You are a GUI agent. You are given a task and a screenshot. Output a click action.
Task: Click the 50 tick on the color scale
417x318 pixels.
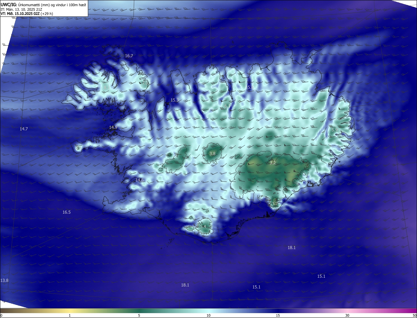(414, 315)
